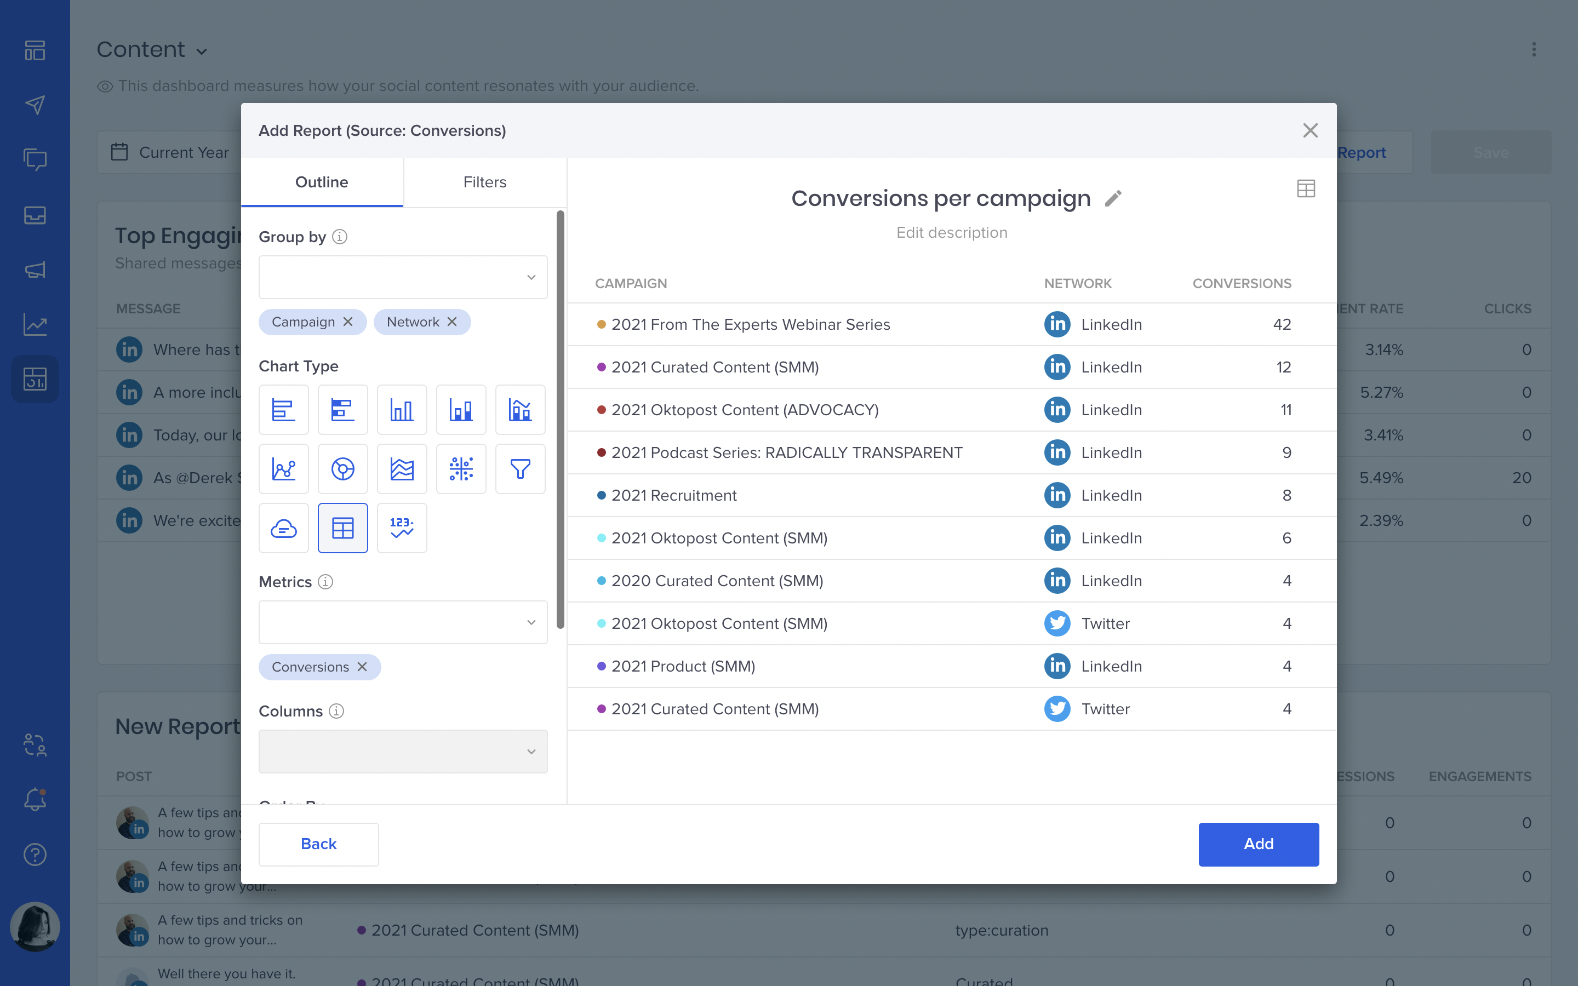Open the Columns dropdown

point(402,751)
